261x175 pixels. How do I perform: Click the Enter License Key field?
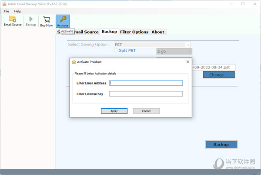point(146,94)
